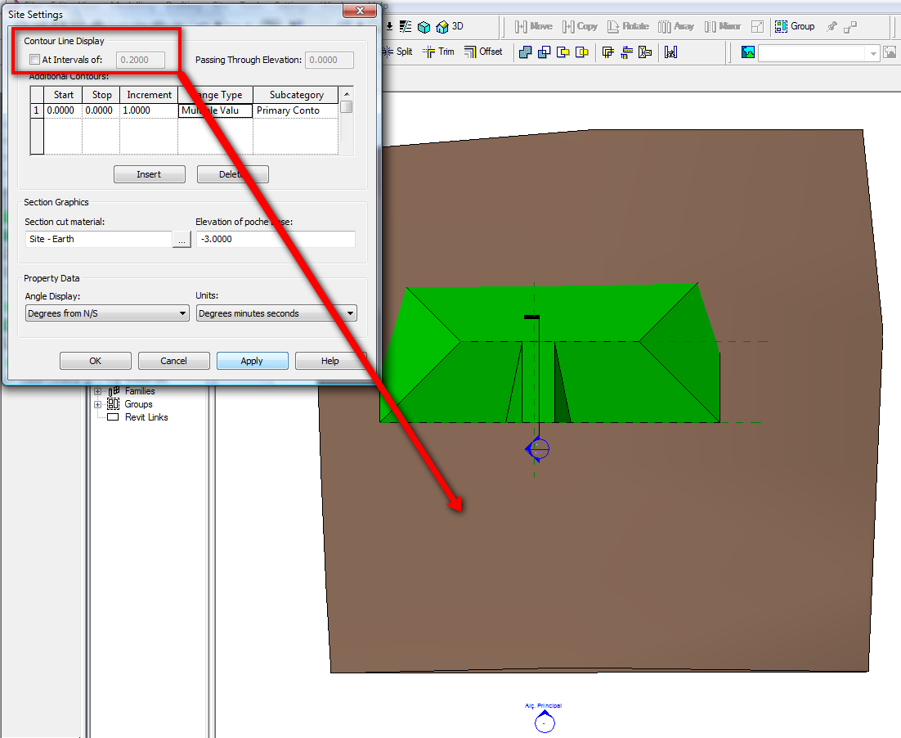Select Families in project browser
This screenshot has height=738, width=901.
coord(140,391)
